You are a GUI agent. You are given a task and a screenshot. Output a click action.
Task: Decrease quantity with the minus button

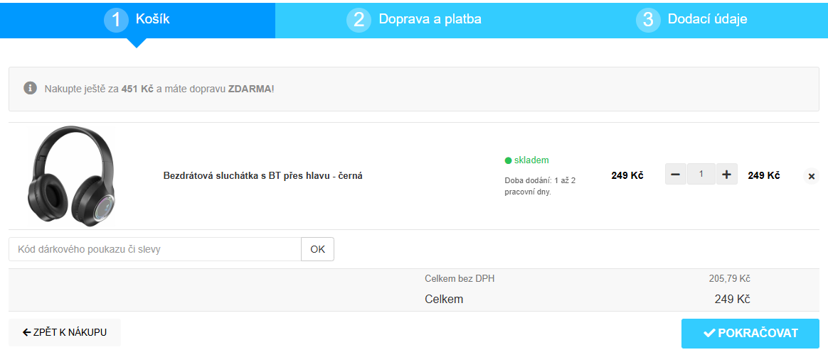pyautogui.click(x=675, y=175)
